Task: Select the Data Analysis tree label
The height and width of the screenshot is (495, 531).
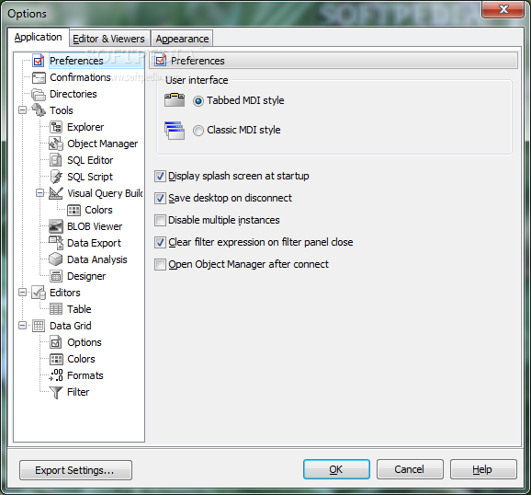Action: click(x=97, y=259)
